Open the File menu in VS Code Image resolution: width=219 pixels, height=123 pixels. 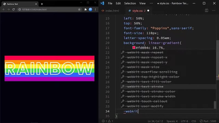(x=110, y=3)
